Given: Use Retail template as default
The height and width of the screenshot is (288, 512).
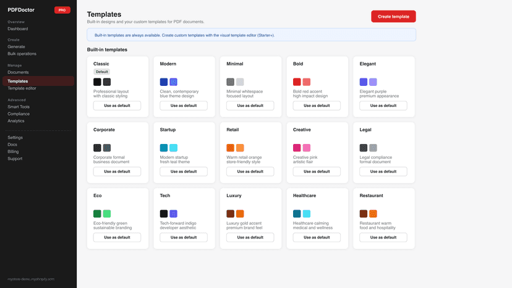Looking at the screenshot, I should (x=250, y=171).
